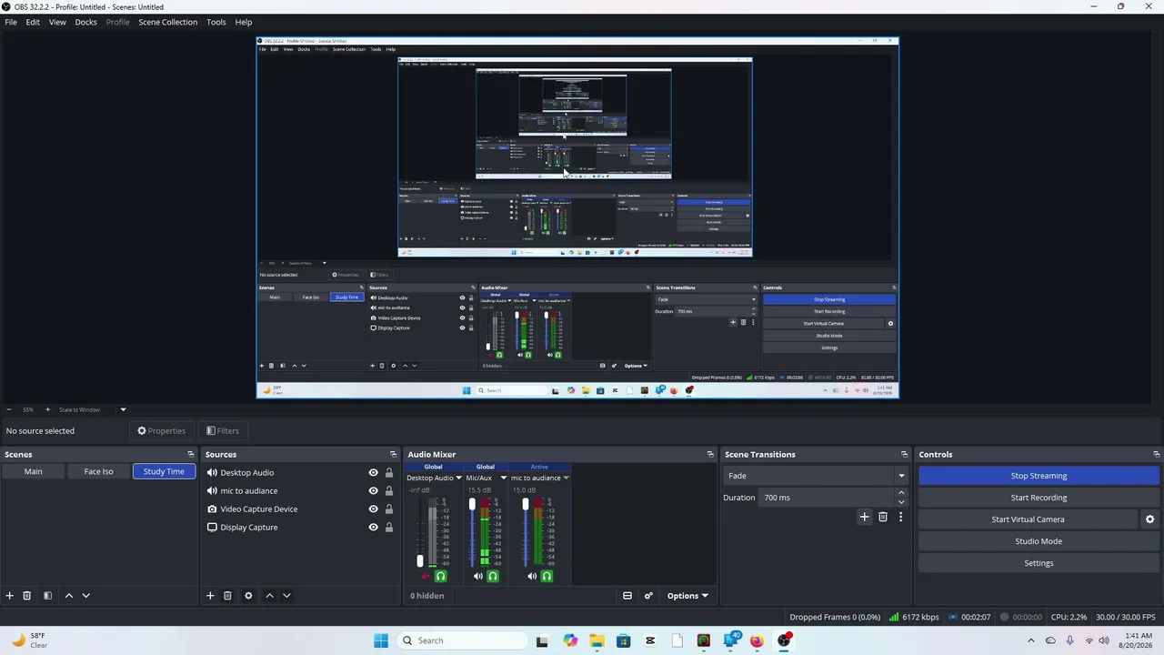Add a new source with plus icon
This screenshot has width=1164, height=655.
tap(210, 596)
